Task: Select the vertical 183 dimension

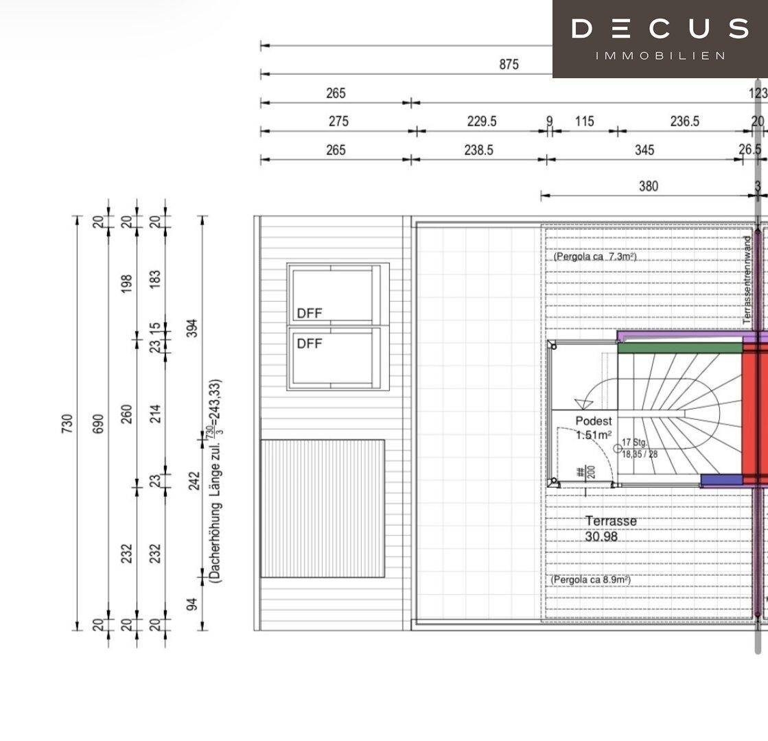Action: click(x=155, y=279)
